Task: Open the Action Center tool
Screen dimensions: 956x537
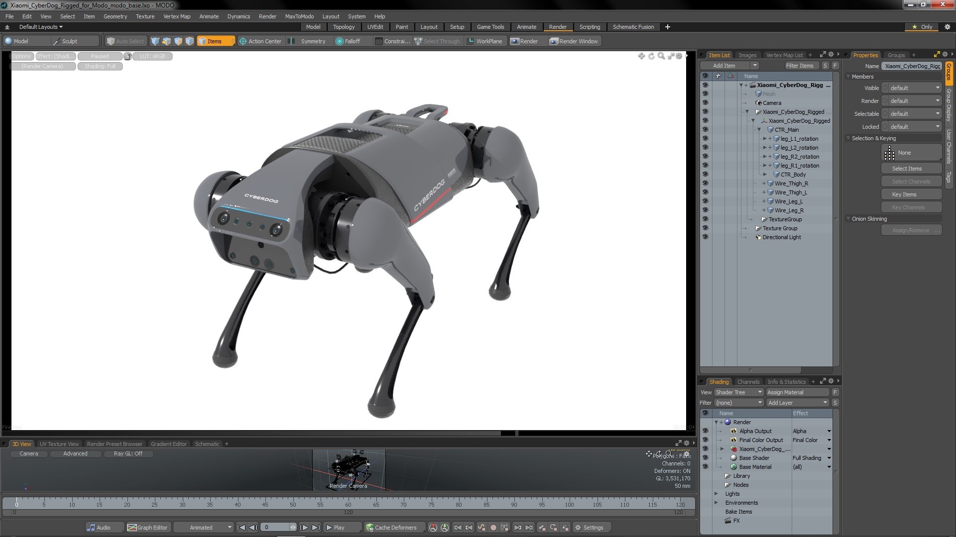Action: (260, 41)
